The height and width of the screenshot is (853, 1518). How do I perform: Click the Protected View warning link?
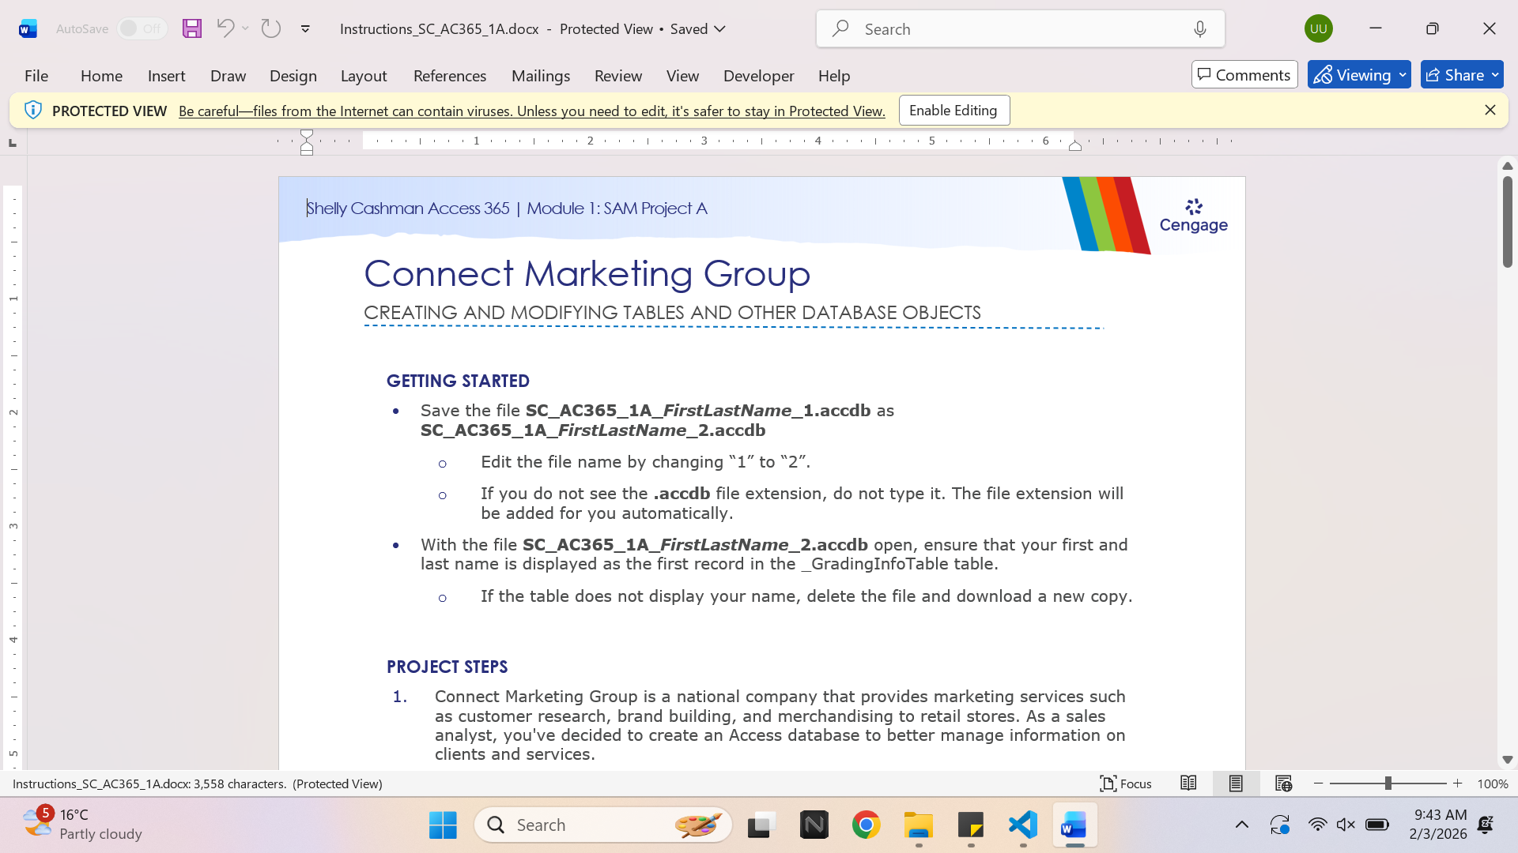[x=532, y=111]
